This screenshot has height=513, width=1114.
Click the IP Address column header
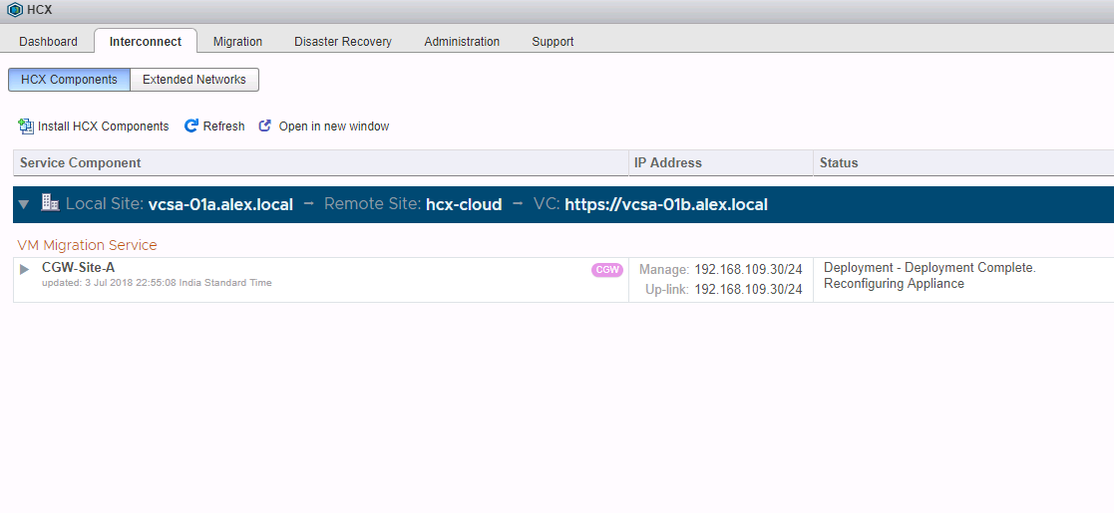pos(668,162)
